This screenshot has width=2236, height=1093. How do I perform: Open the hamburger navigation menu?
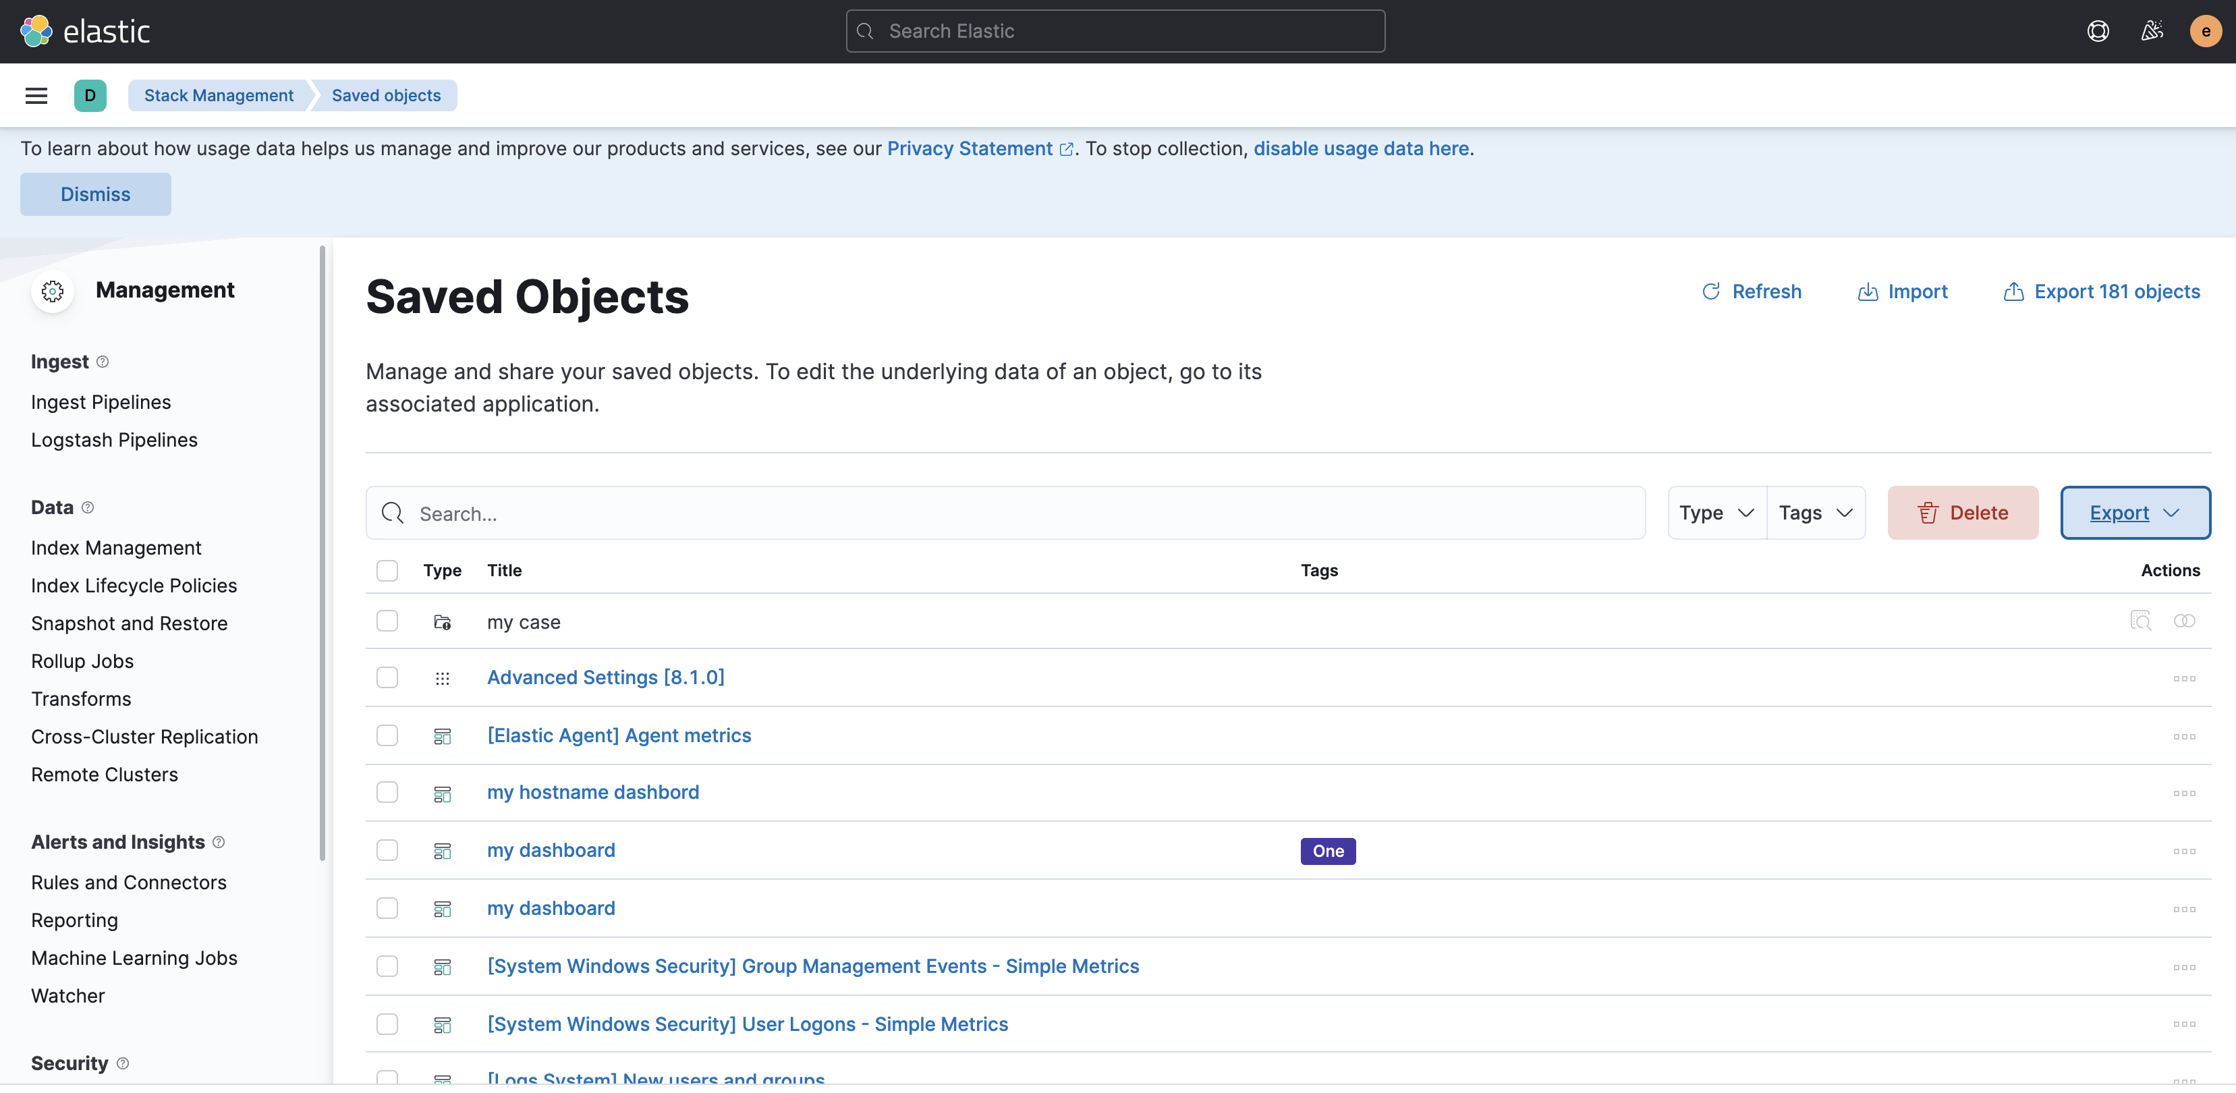point(36,96)
